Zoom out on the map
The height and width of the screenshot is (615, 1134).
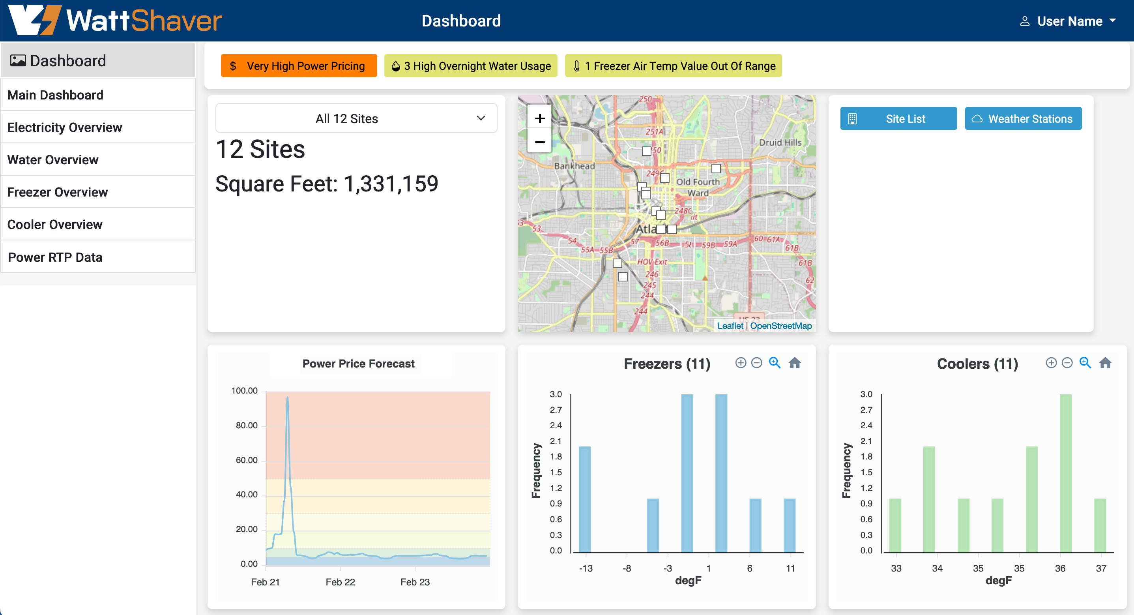tap(539, 142)
